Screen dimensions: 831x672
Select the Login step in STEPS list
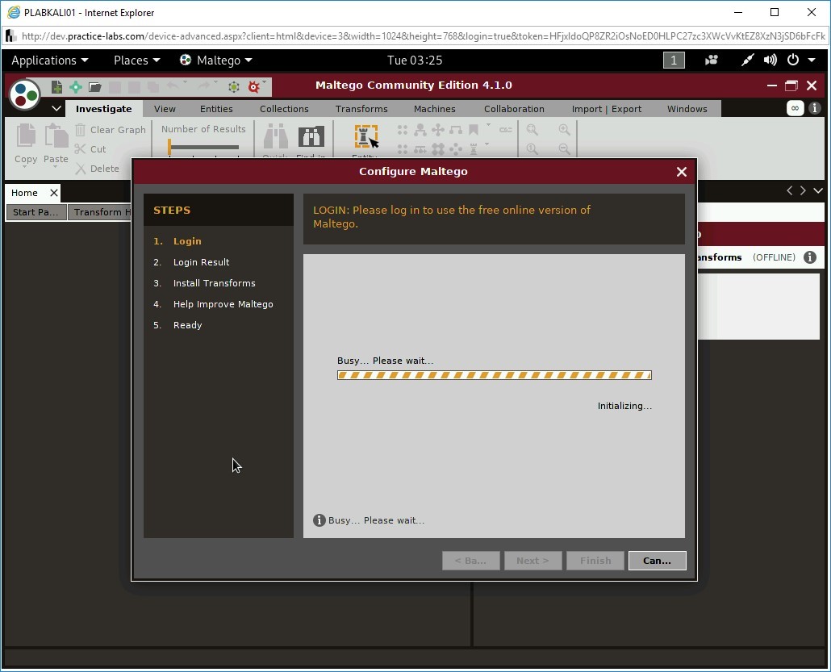pyautogui.click(x=187, y=240)
